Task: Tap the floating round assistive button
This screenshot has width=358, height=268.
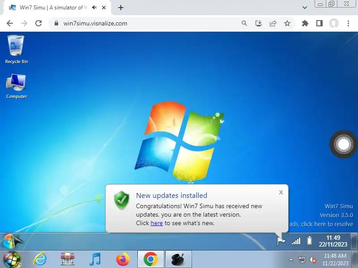Action: point(343,144)
